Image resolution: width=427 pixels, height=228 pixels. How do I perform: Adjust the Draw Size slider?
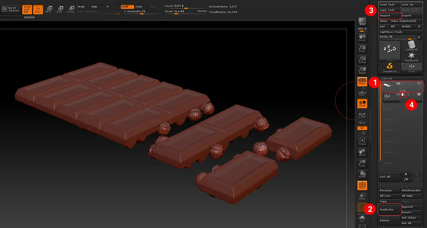[186, 12]
